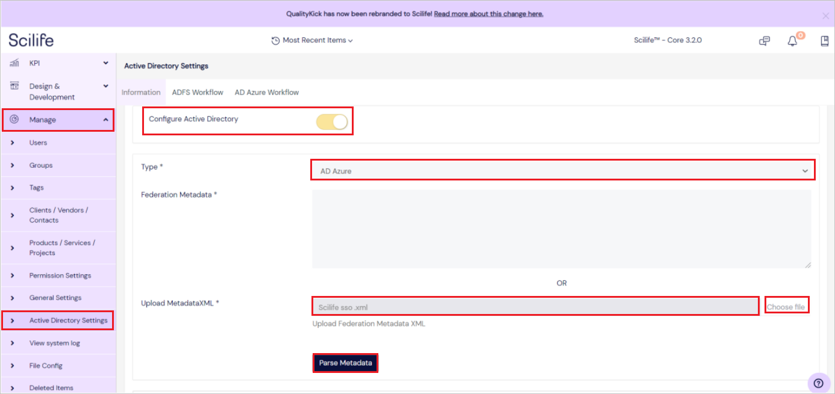Click the Design & Development sidebar icon
Viewport: 835px width, 394px height.
click(14, 86)
